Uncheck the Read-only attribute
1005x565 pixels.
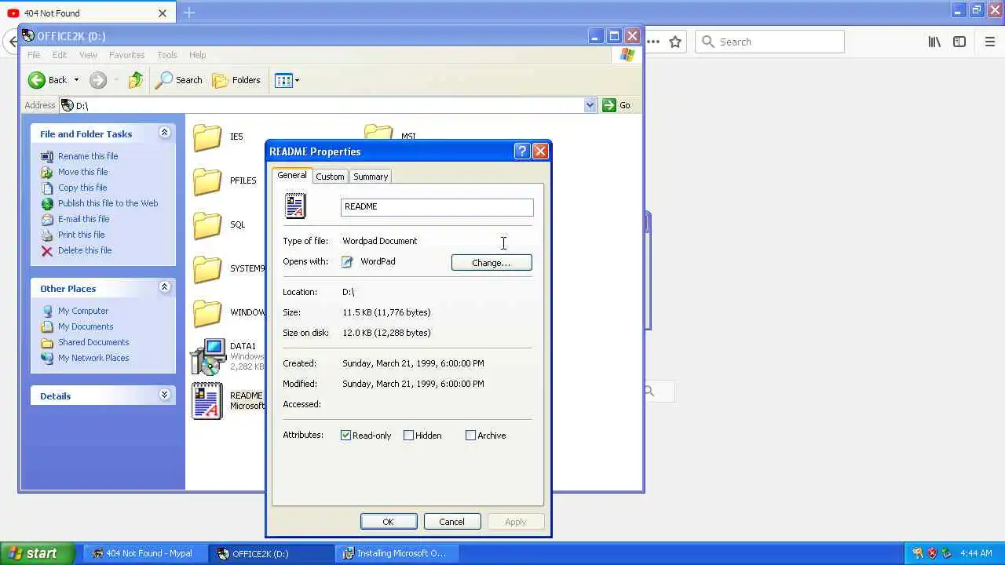pyautogui.click(x=345, y=436)
